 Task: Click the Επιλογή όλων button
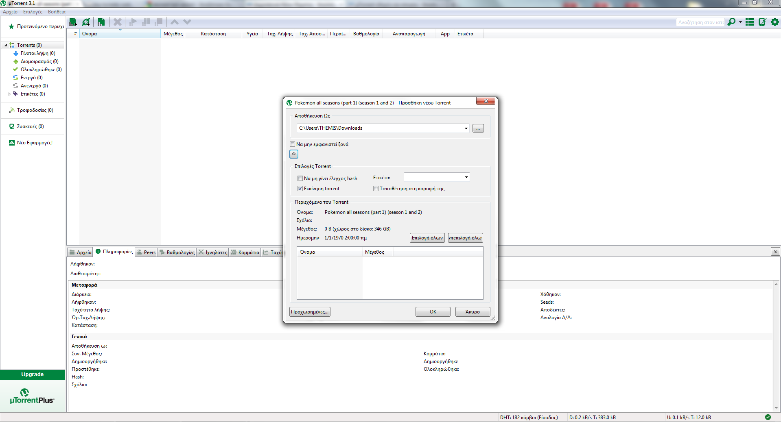[x=427, y=238]
